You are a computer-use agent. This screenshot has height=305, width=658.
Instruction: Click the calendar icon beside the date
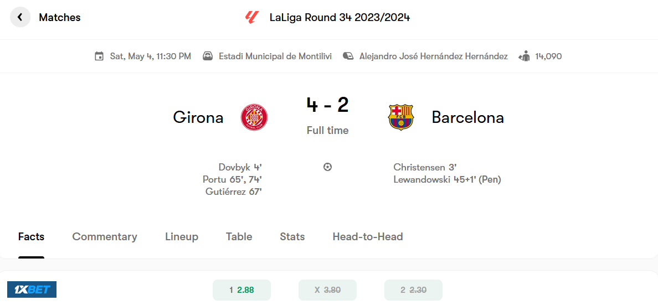tap(99, 56)
